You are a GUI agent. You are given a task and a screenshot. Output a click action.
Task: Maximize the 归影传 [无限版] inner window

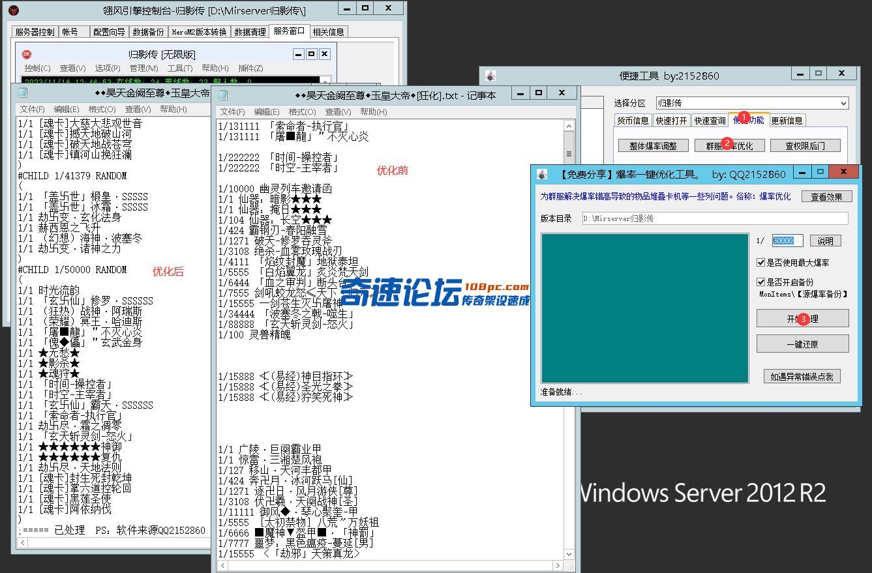click(x=311, y=54)
